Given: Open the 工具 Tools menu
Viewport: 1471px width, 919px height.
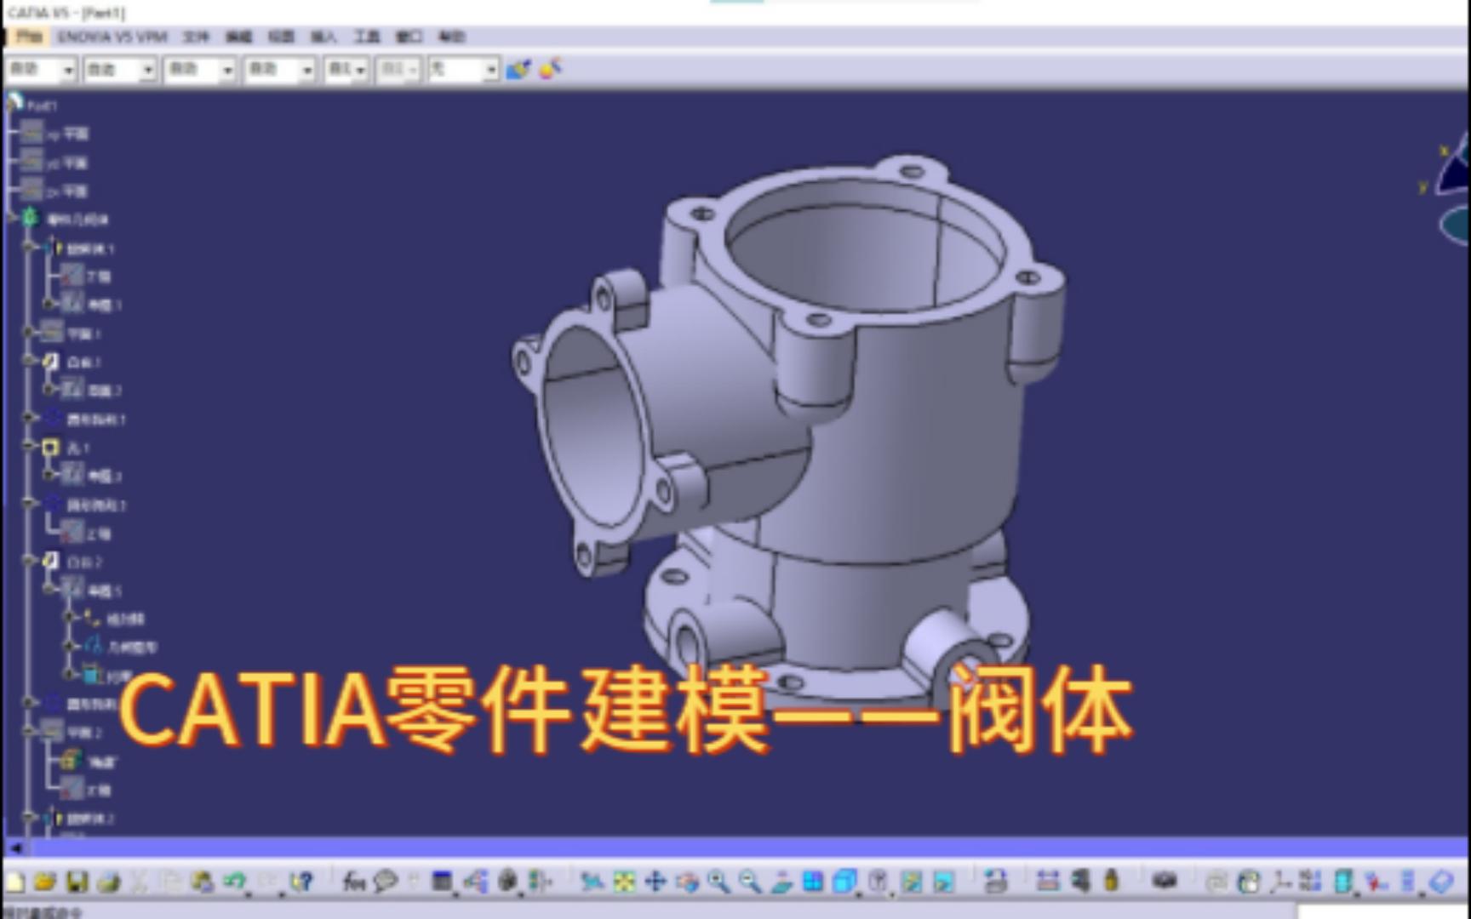Looking at the screenshot, I should click(x=367, y=37).
